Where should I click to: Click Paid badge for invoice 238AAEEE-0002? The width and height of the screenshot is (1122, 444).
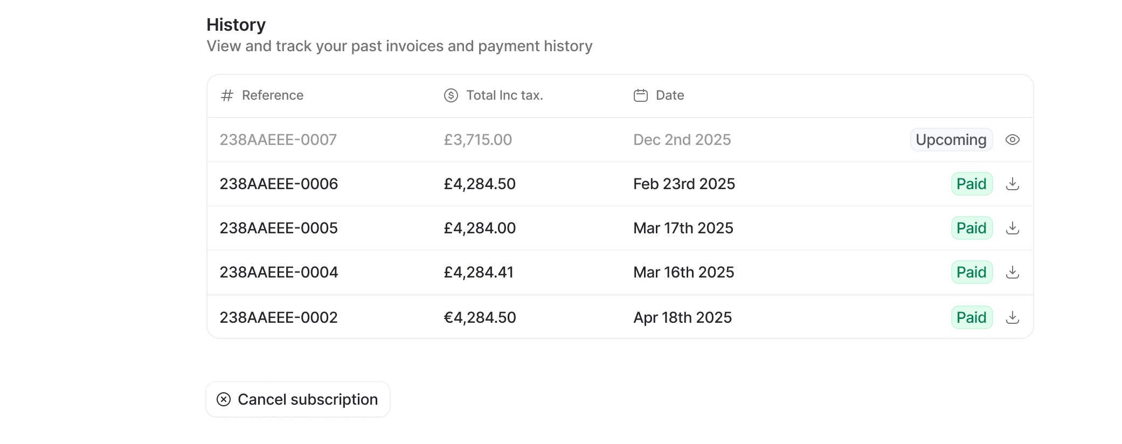pos(972,317)
